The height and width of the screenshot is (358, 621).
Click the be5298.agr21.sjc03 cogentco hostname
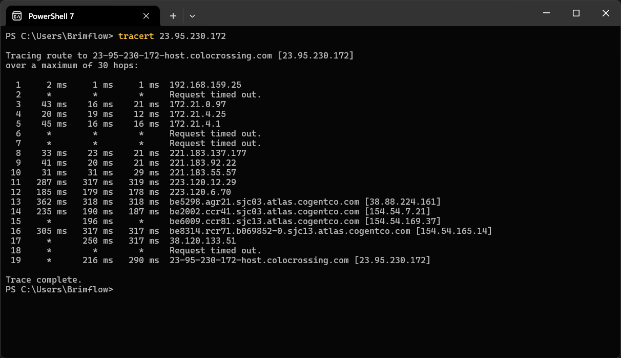pos(264,202)
